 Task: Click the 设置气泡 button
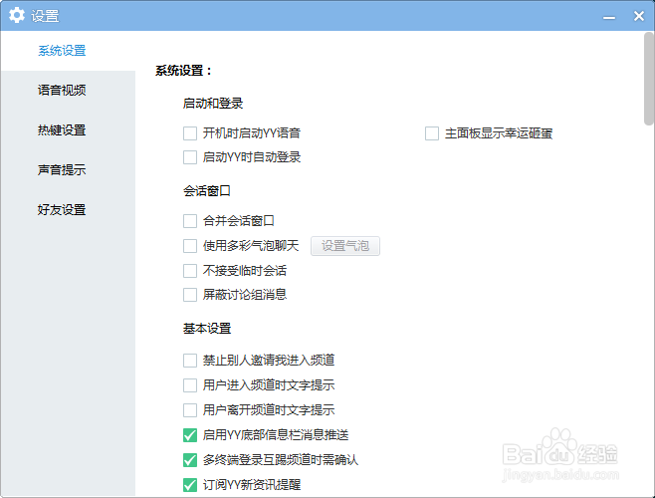(345, 246)
